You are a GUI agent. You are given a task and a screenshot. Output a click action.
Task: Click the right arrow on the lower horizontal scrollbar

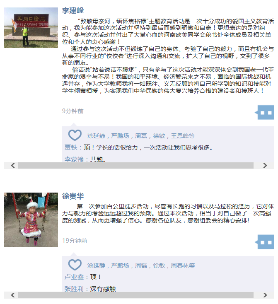(265, 295)
